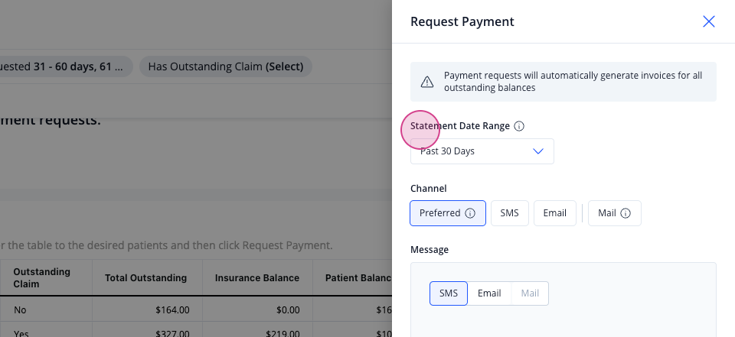Select the Mail channel option

click(615, 213)
